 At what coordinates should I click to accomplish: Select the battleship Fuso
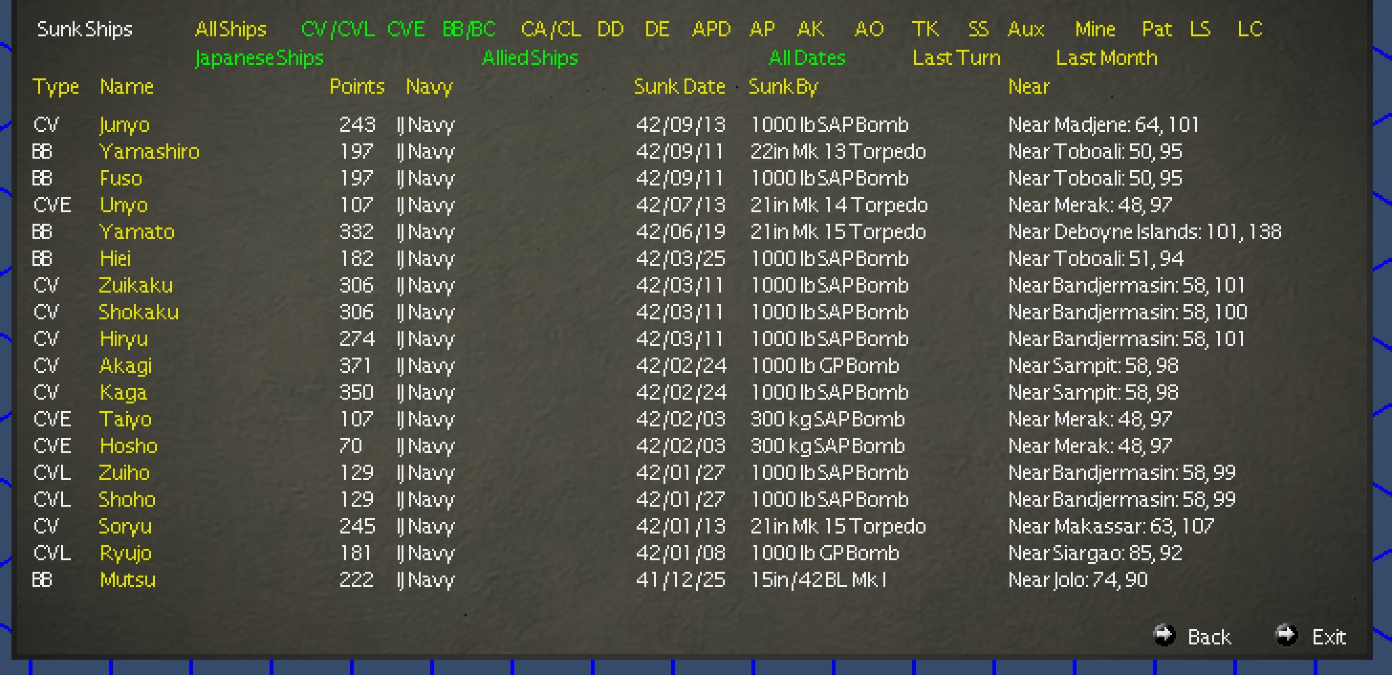click(x=121, y=178)
